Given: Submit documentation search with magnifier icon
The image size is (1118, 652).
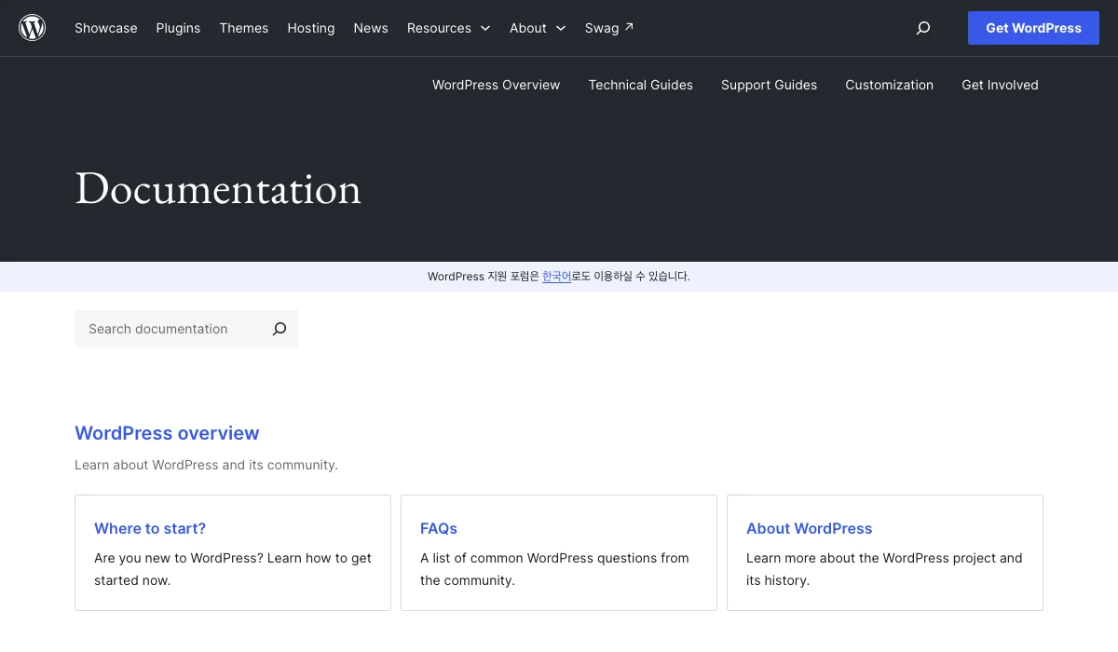Looking at the screenshot, I should 279,329.
